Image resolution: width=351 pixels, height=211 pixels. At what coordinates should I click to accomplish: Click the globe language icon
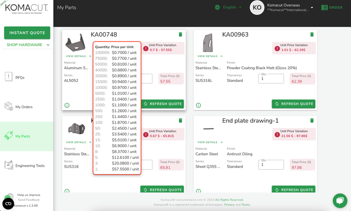point(217,7)
